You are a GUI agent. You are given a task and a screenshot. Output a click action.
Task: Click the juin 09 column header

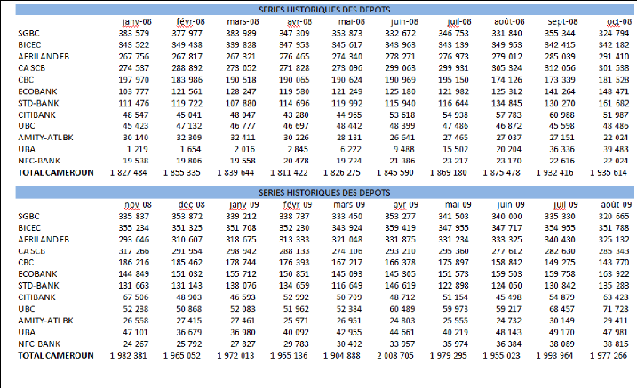coord(511,205)
